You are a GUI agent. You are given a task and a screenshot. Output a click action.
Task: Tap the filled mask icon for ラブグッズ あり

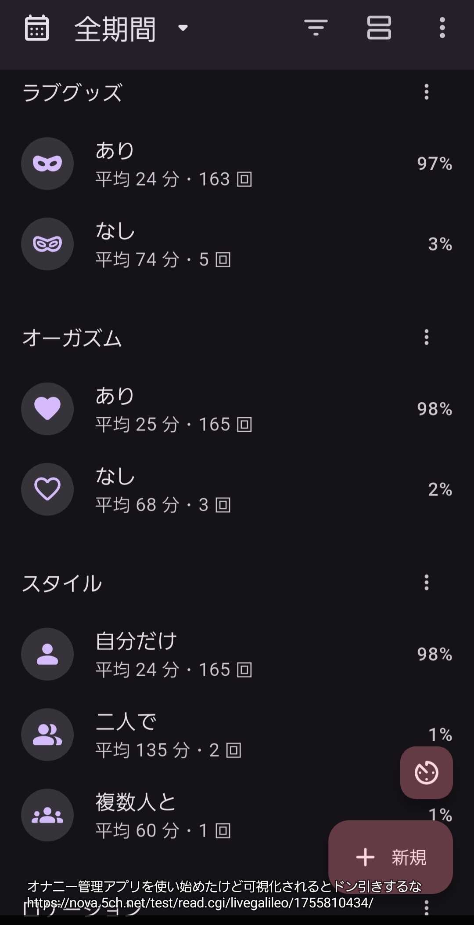click(x=47, y=164)
